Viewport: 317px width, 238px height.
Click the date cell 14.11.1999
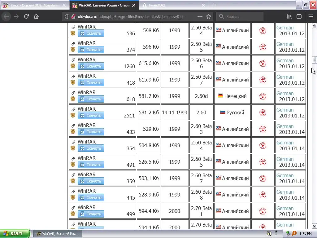point(175,112)
